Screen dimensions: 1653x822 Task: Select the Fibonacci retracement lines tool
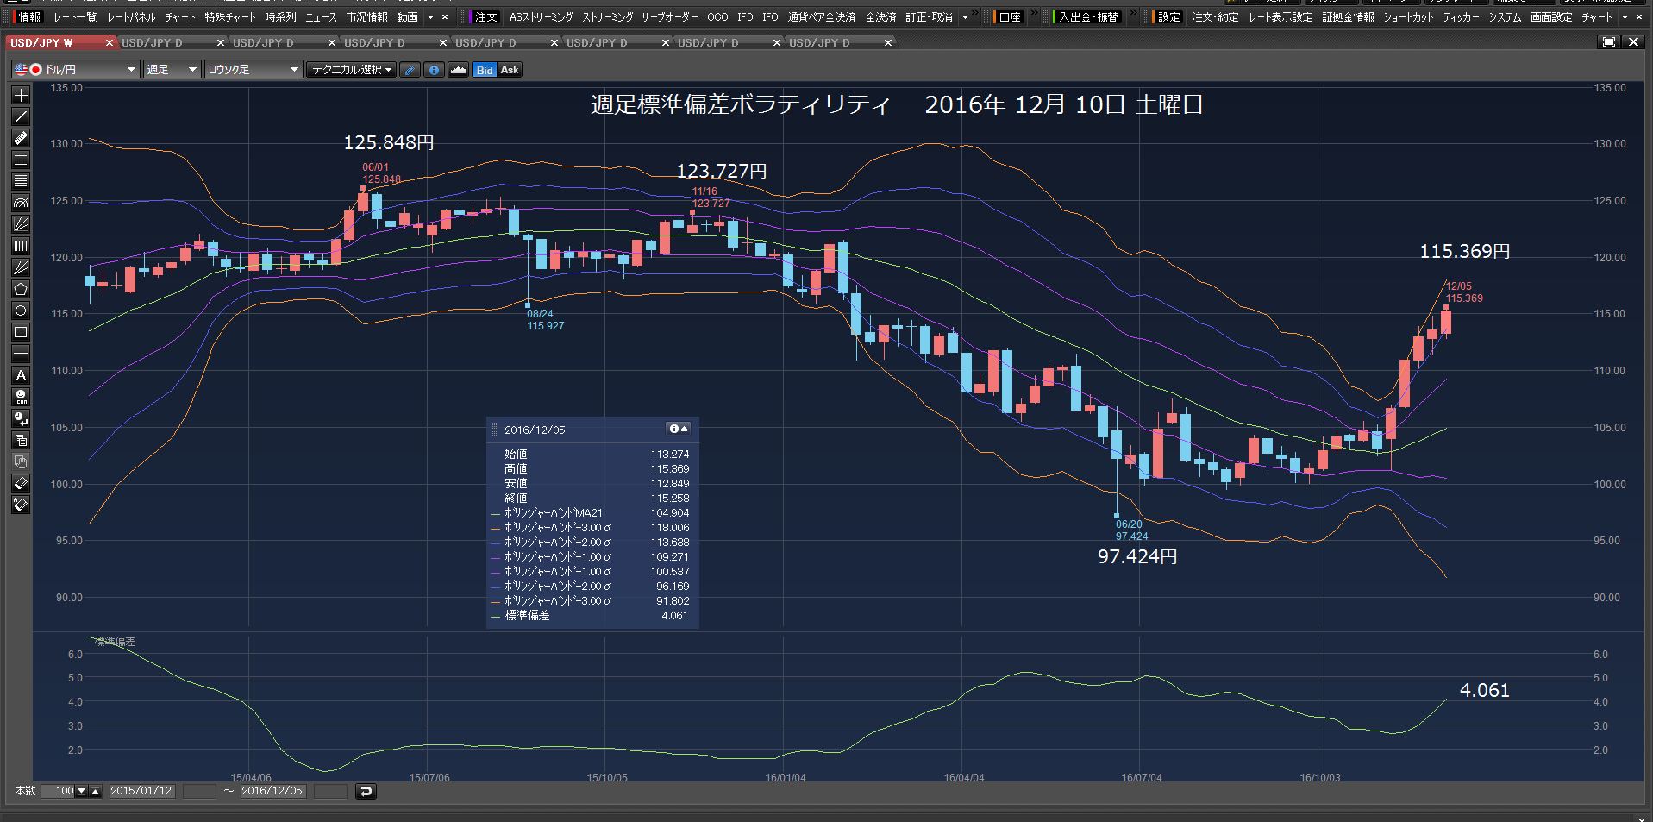click(x=21, y=181)
